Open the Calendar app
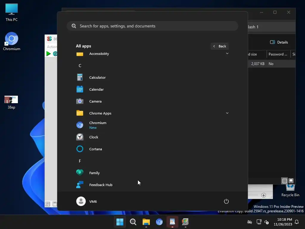305x229 pixels. click(x=152, y=89)
